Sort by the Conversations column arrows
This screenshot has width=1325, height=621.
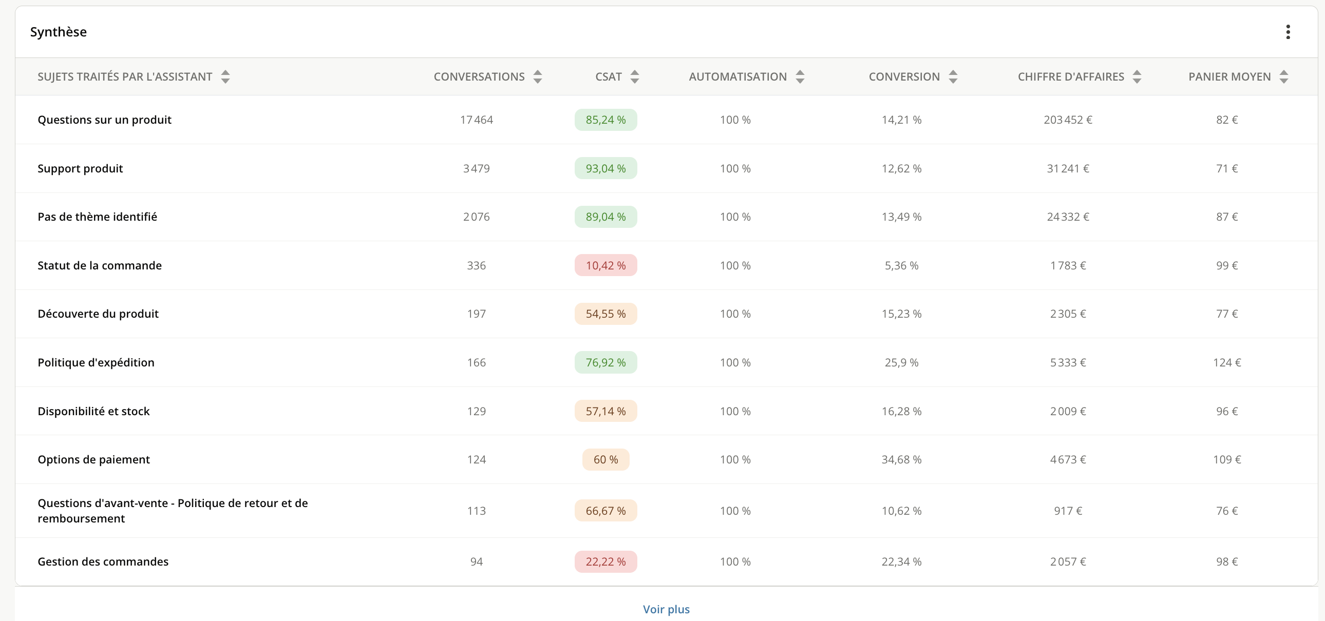538,76
